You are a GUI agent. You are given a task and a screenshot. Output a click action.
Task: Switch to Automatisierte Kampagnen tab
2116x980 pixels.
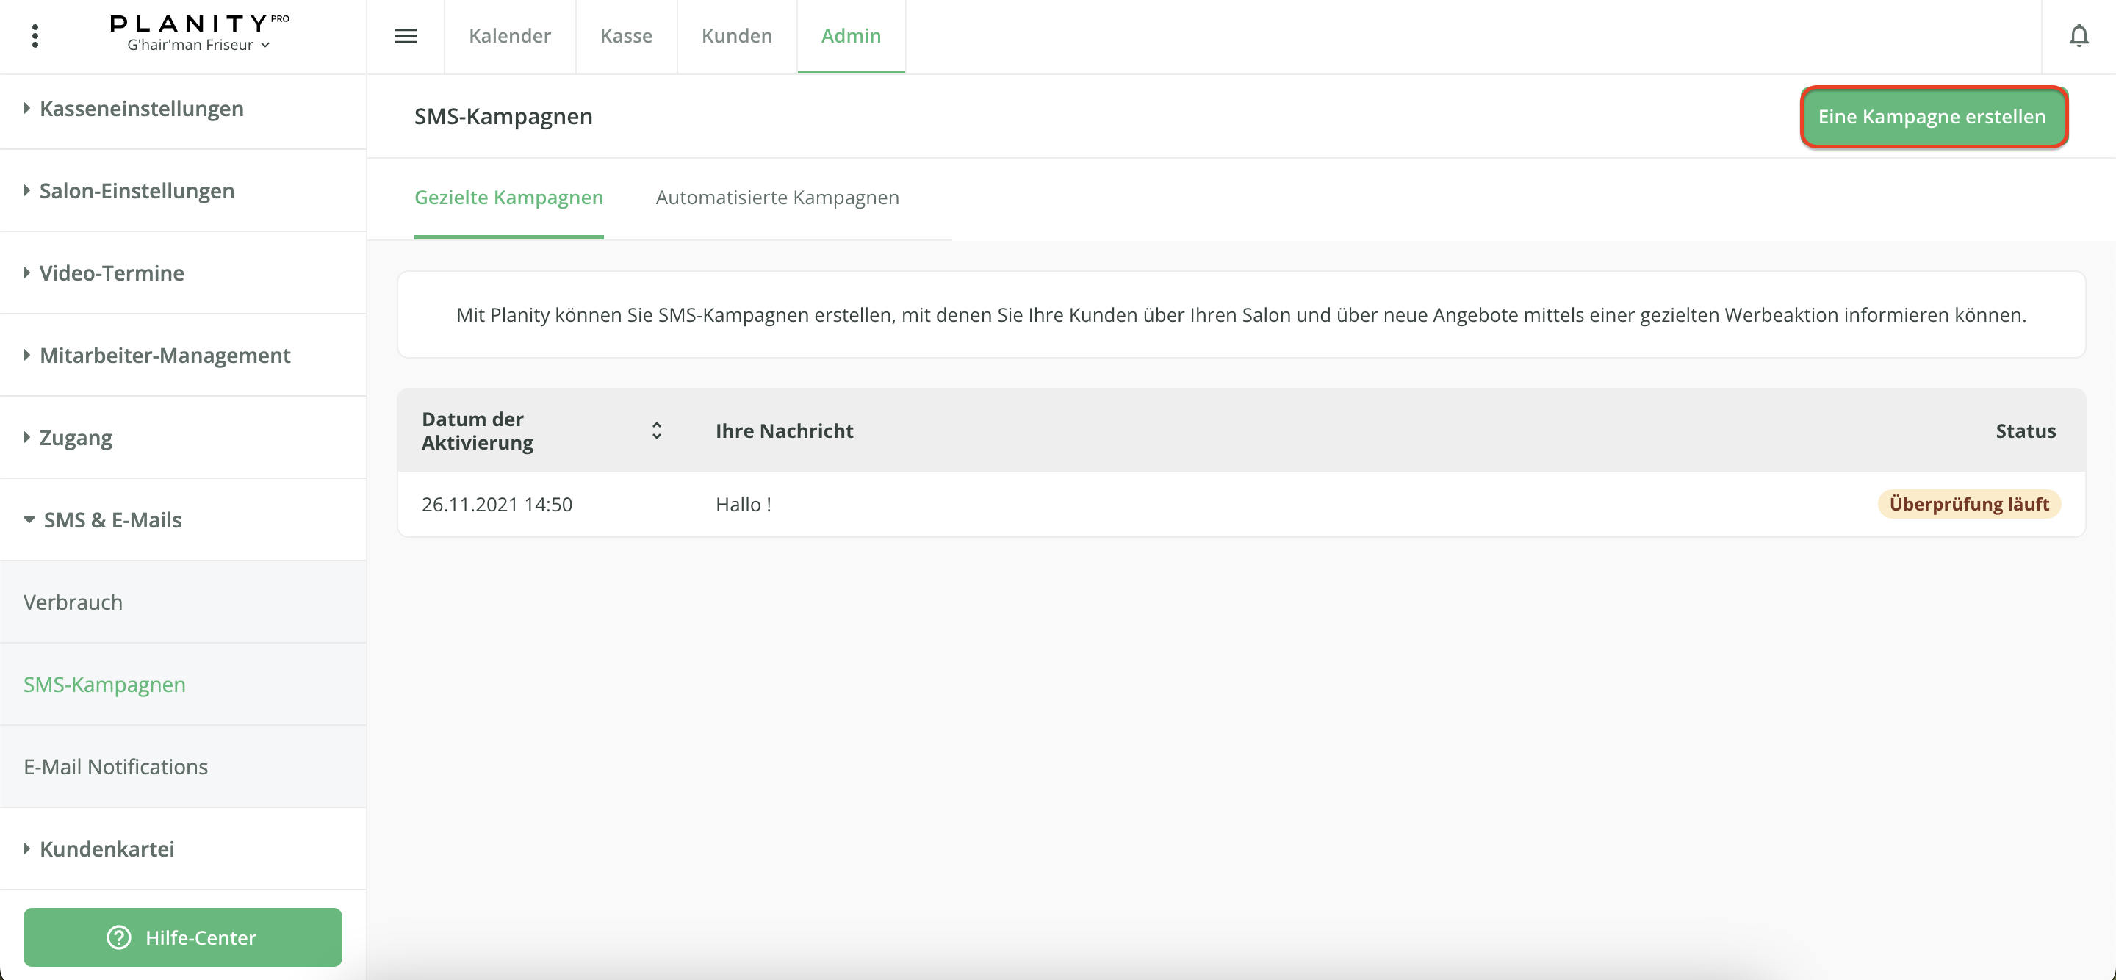777,197
